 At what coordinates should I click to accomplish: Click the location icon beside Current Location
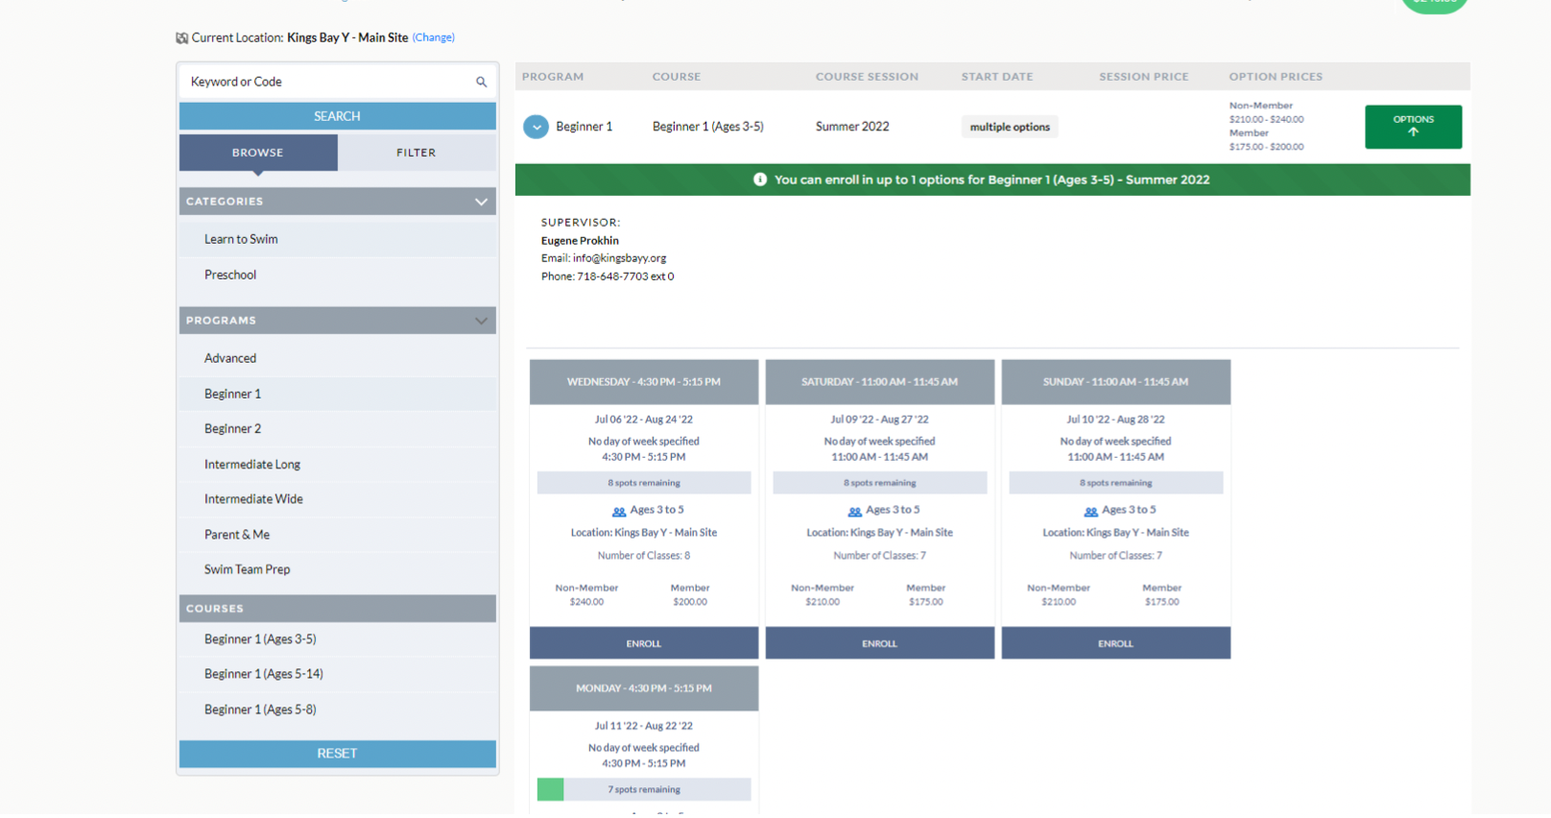tap(182, 38)
